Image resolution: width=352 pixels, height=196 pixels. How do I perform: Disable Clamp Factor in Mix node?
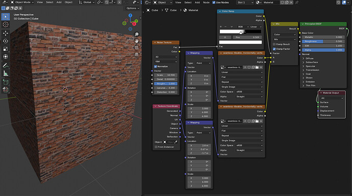tap(274, 49)
